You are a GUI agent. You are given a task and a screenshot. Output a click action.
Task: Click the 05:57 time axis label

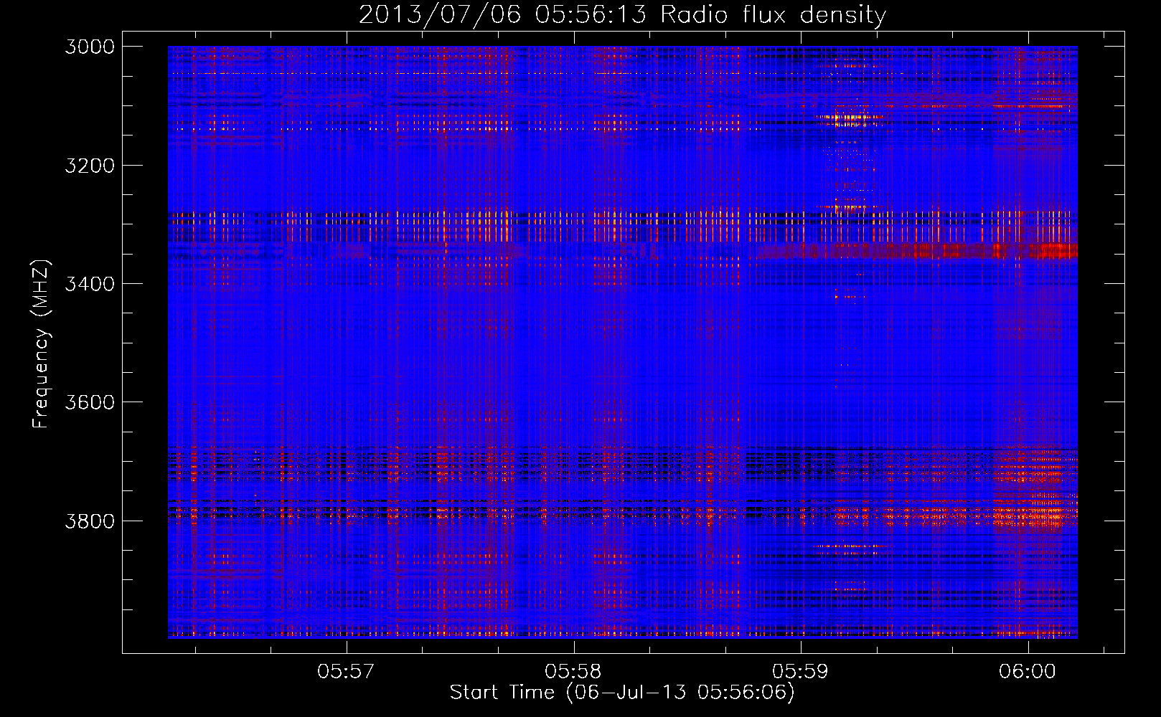click(x=347, y=671)
